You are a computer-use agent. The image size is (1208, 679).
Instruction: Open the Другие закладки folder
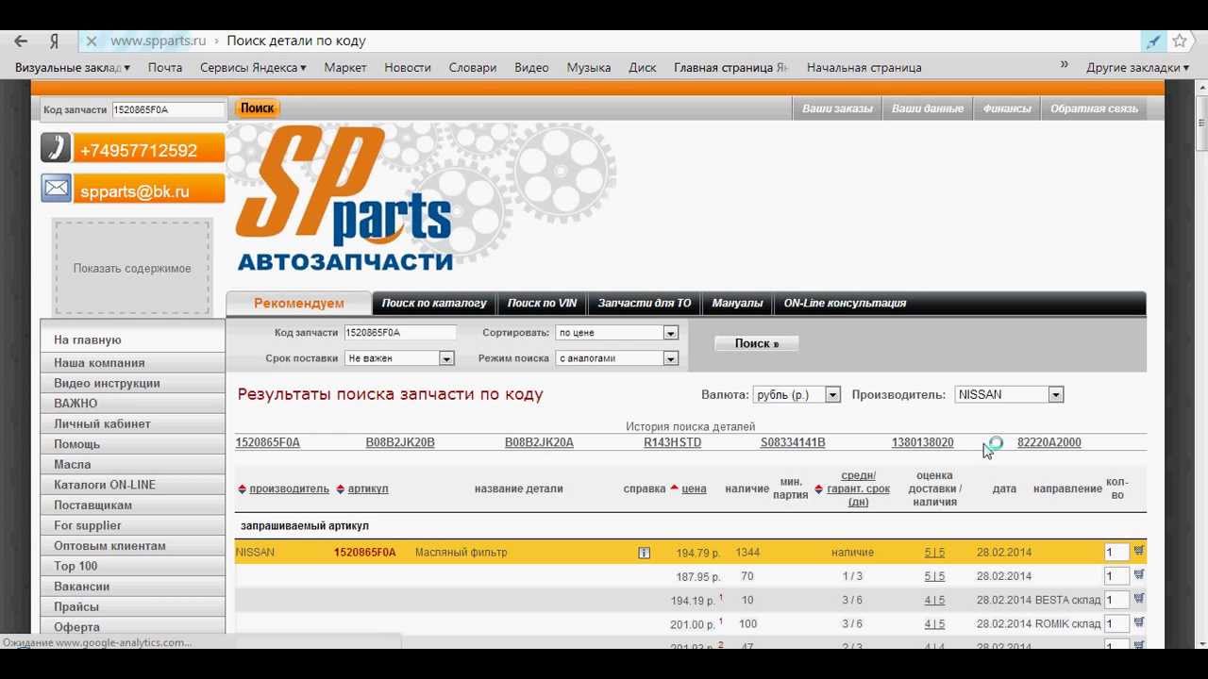[1137, 68]
